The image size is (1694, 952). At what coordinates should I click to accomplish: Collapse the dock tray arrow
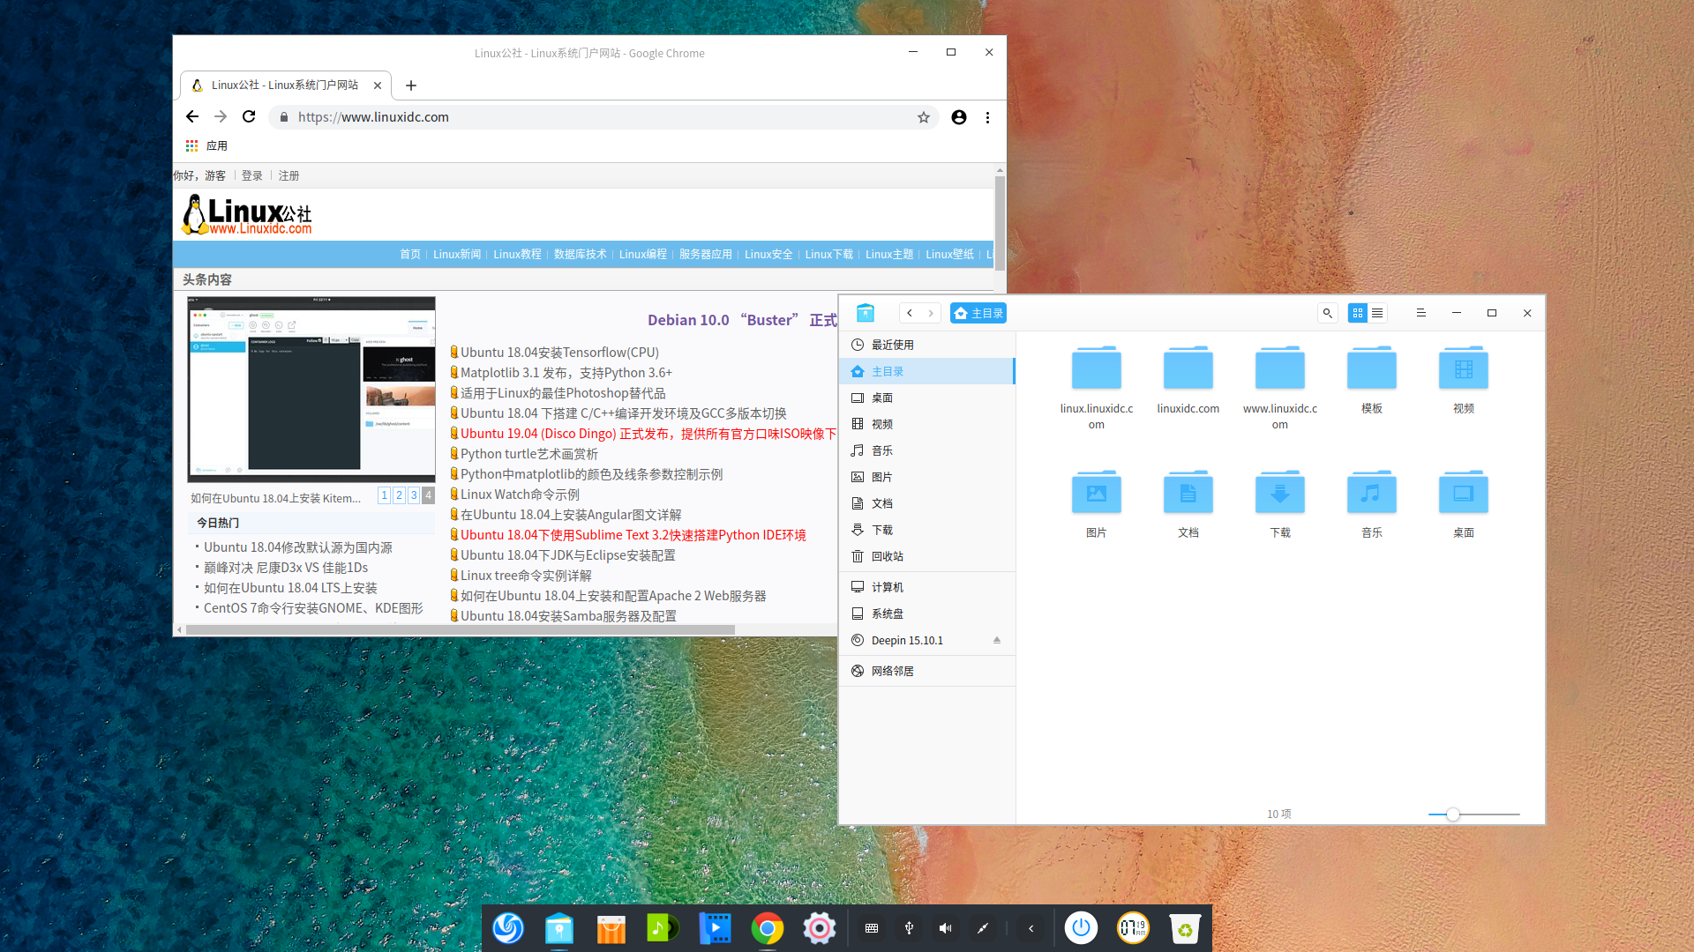click(x=1031, y=928)
